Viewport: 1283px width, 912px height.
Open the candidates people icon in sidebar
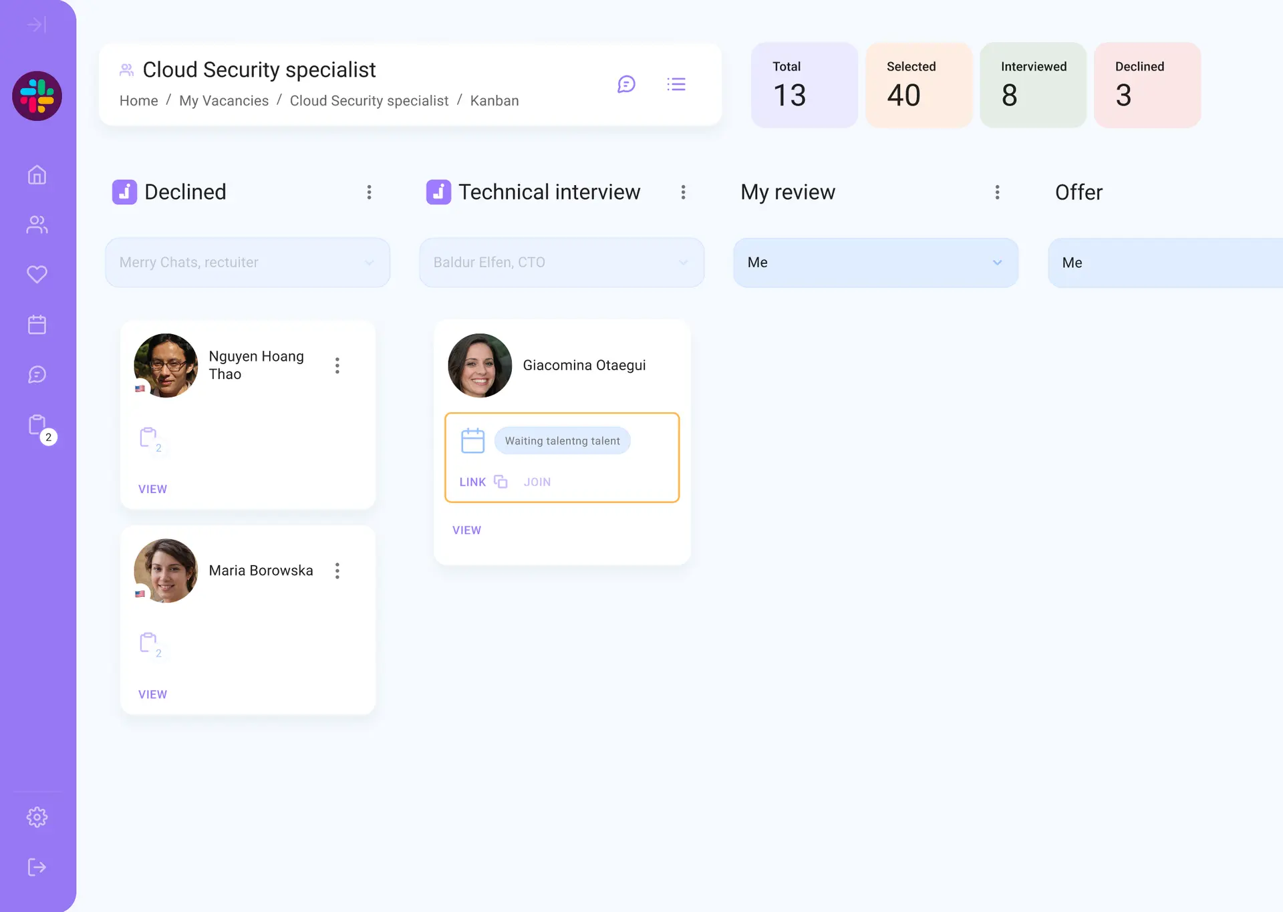[37, 225]
